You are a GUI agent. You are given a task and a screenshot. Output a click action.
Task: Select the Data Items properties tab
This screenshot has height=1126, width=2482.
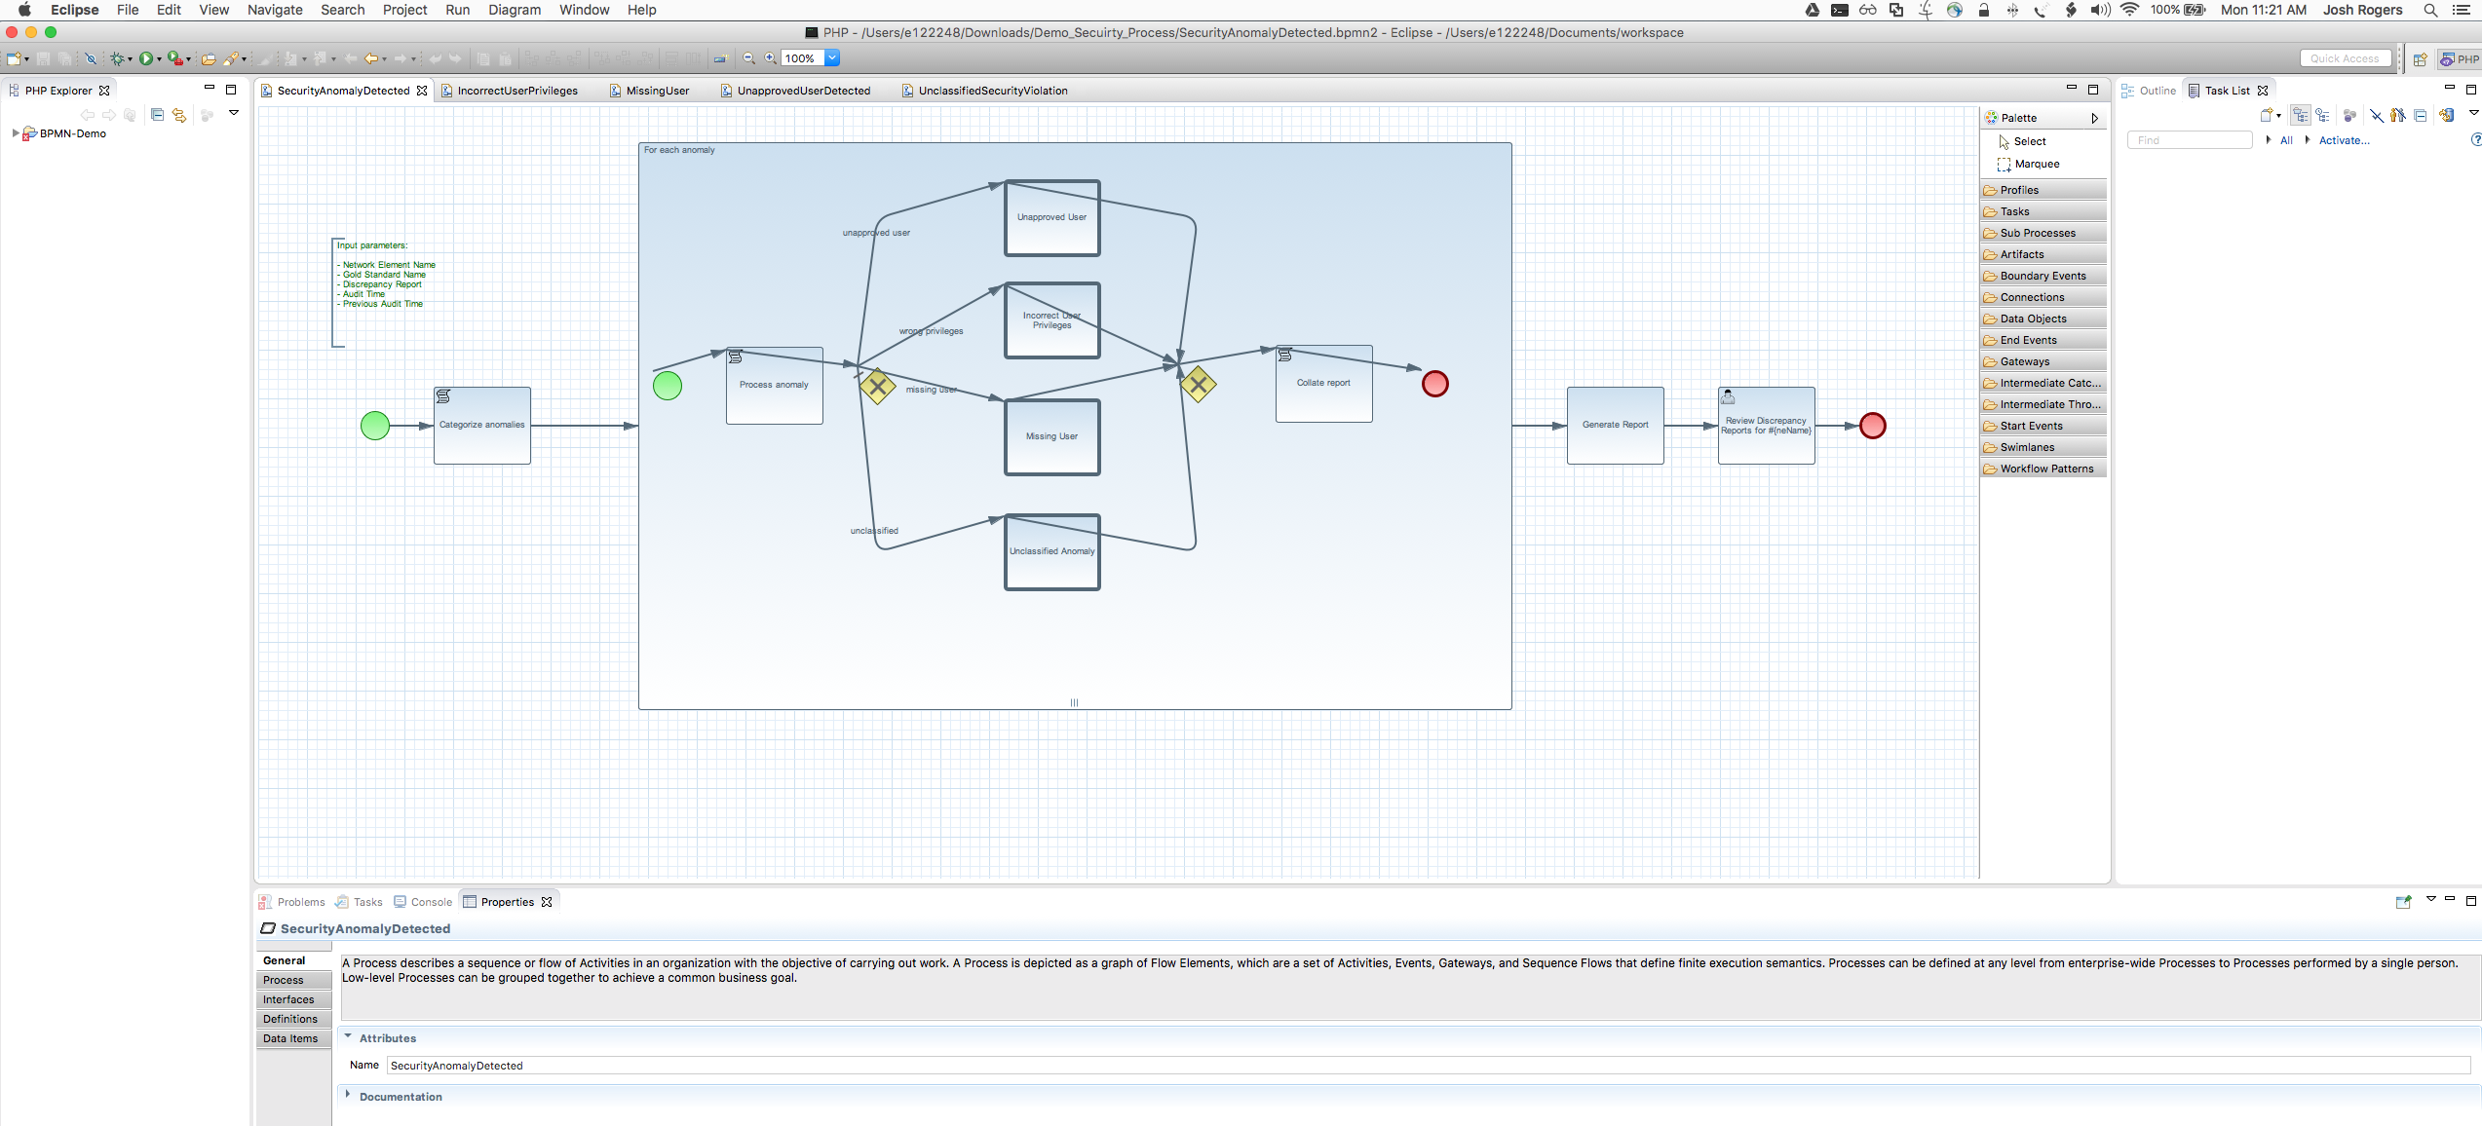(x=293, y=1038)
